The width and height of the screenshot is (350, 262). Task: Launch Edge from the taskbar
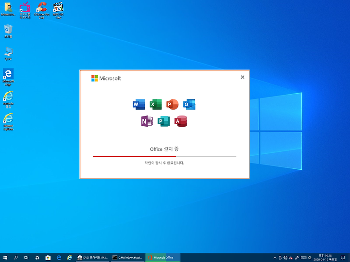pos(59,258)
